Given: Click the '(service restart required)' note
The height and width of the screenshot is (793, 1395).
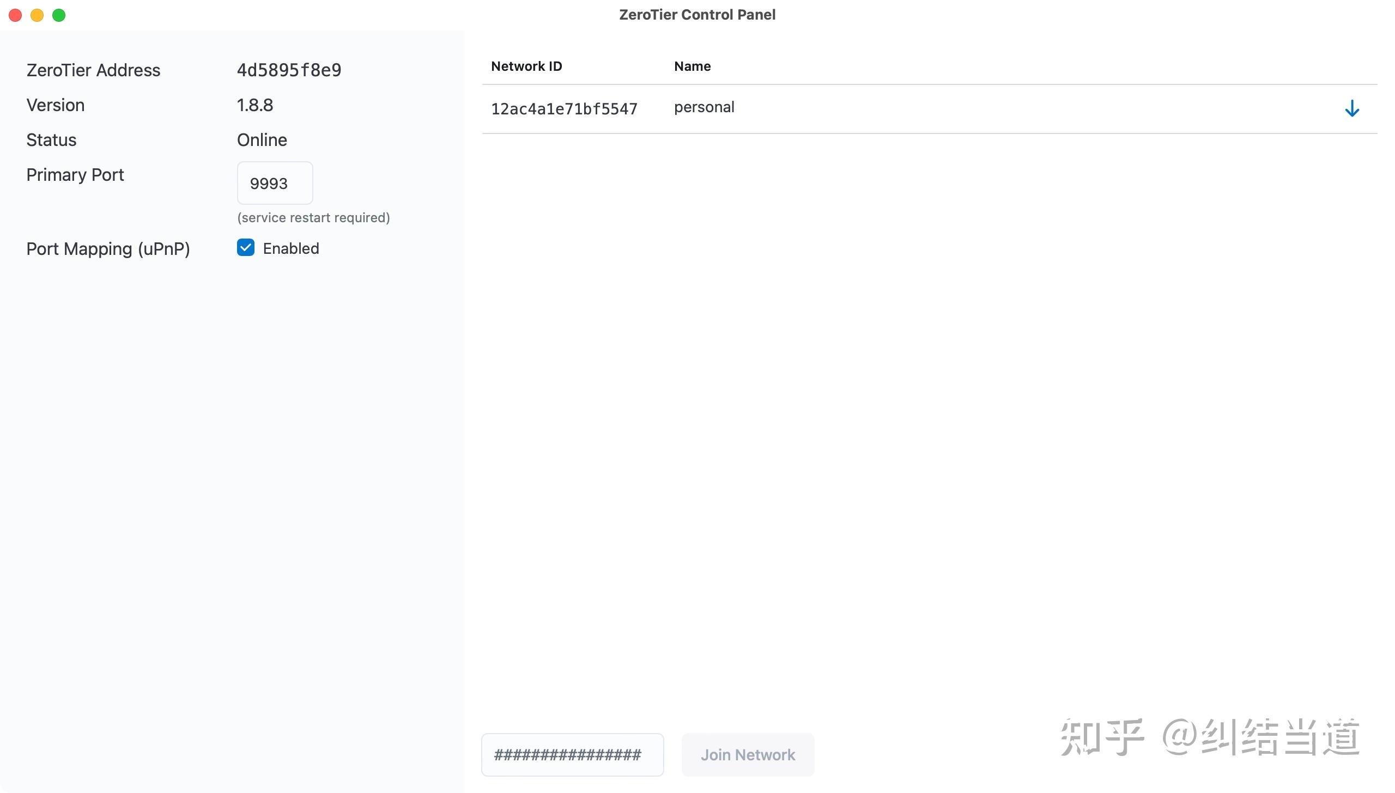Looking at the screenshot, I should tap(313, 218).
